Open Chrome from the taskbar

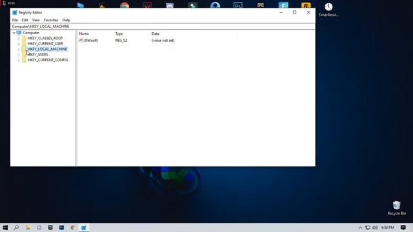pos(73,227)
